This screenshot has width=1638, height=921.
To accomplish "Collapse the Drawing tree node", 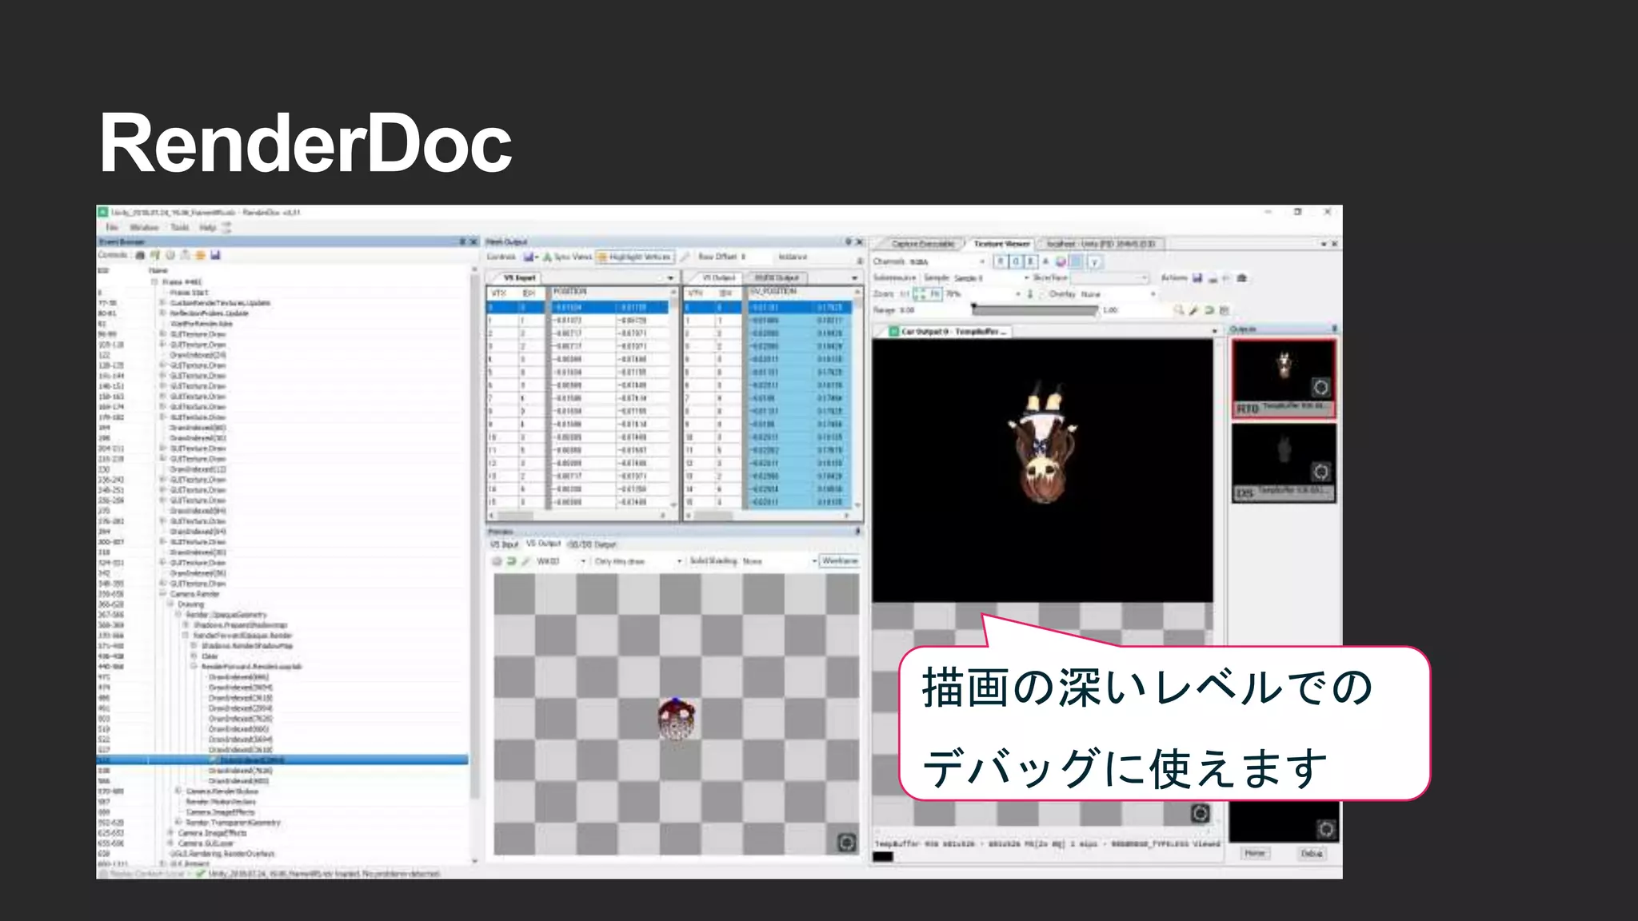I will (x=170, y=604).
